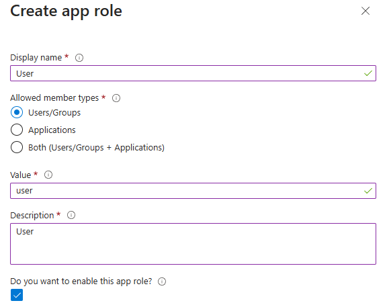Open the info tooltip beside Display name
Screen dimensions: 387x307
tap(79, 58)
